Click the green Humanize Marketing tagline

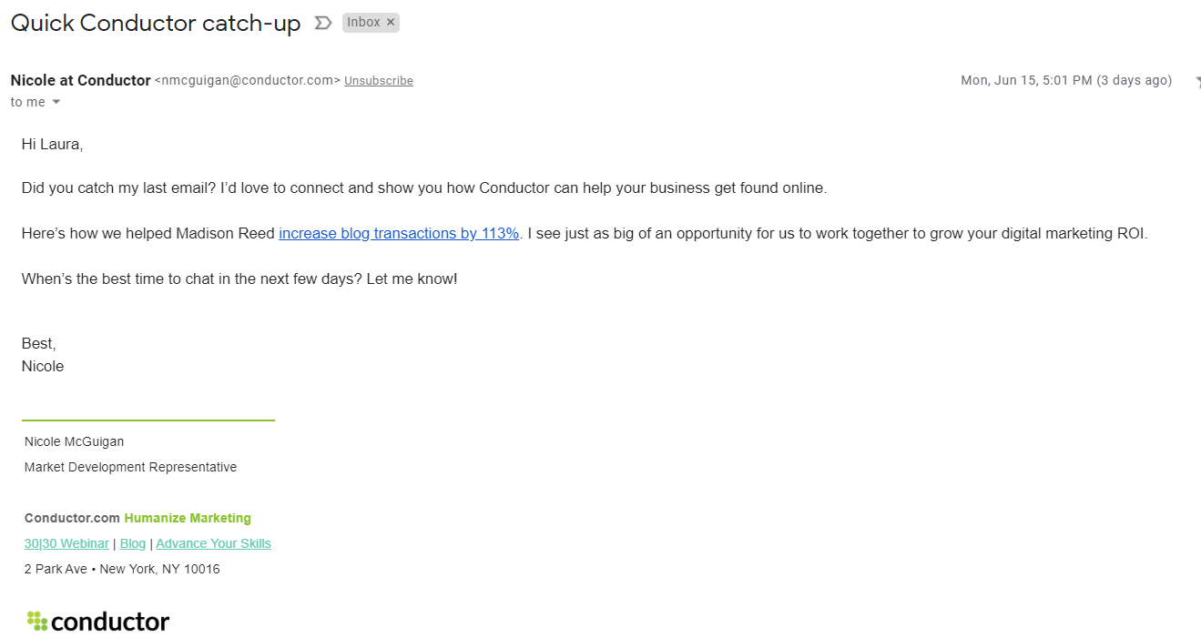(188, 518)
